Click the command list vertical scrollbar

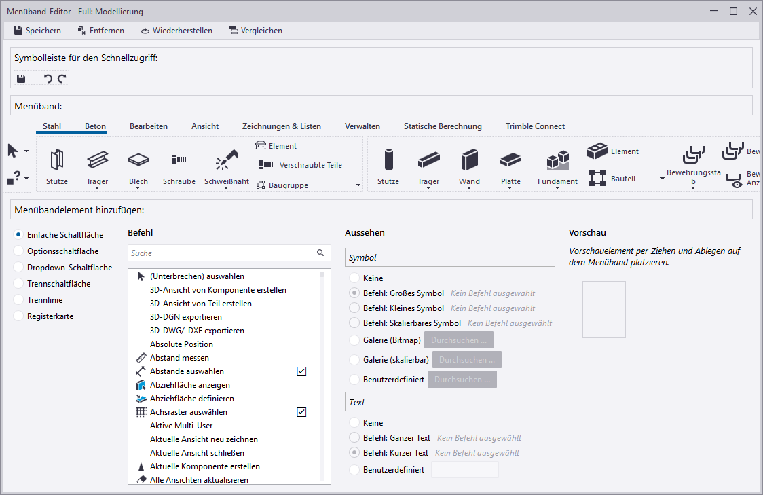[322, 377]
